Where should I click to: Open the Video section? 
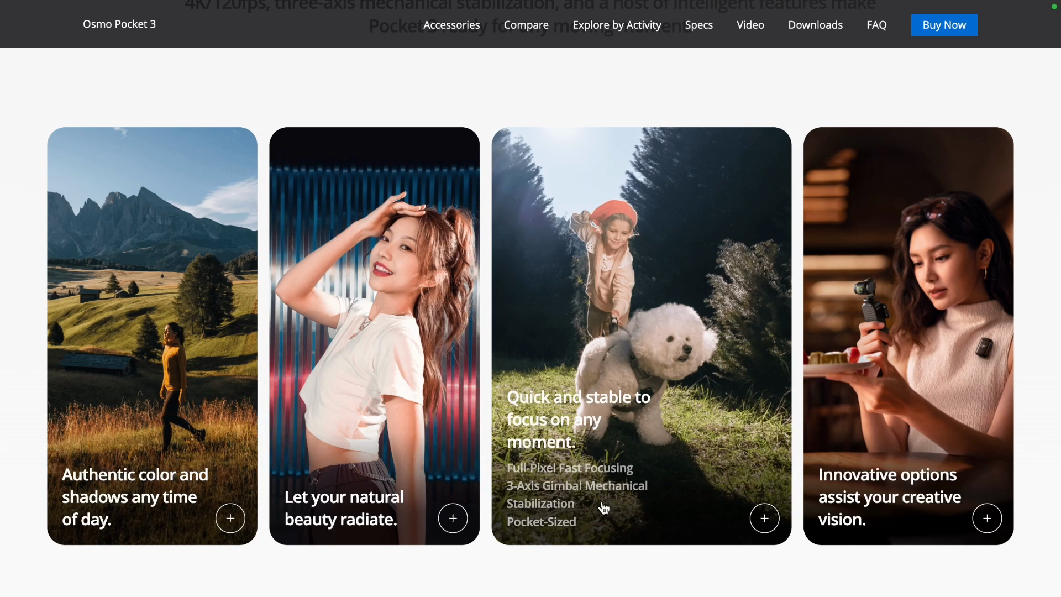[750, 25]
